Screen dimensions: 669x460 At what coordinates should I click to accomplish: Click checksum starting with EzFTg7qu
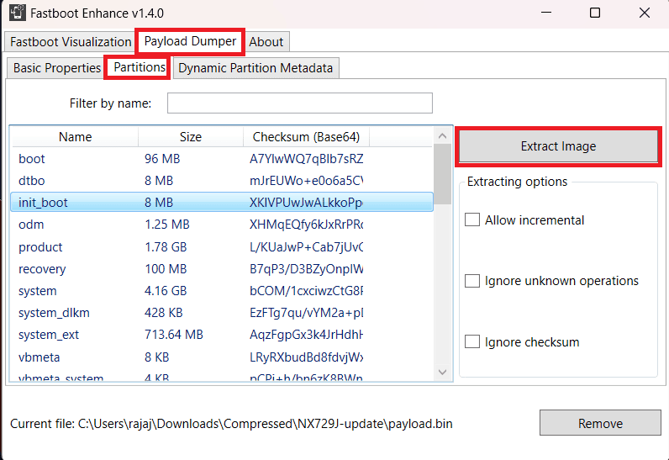[306, 313]
